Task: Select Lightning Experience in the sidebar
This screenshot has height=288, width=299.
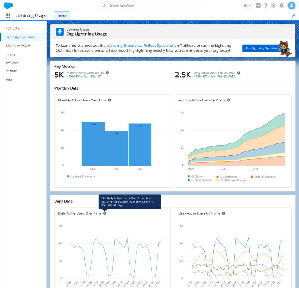Action: point(24,37)
